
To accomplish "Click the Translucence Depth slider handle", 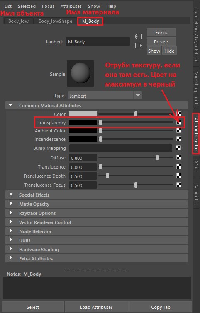I will click(x=107, y=176).
